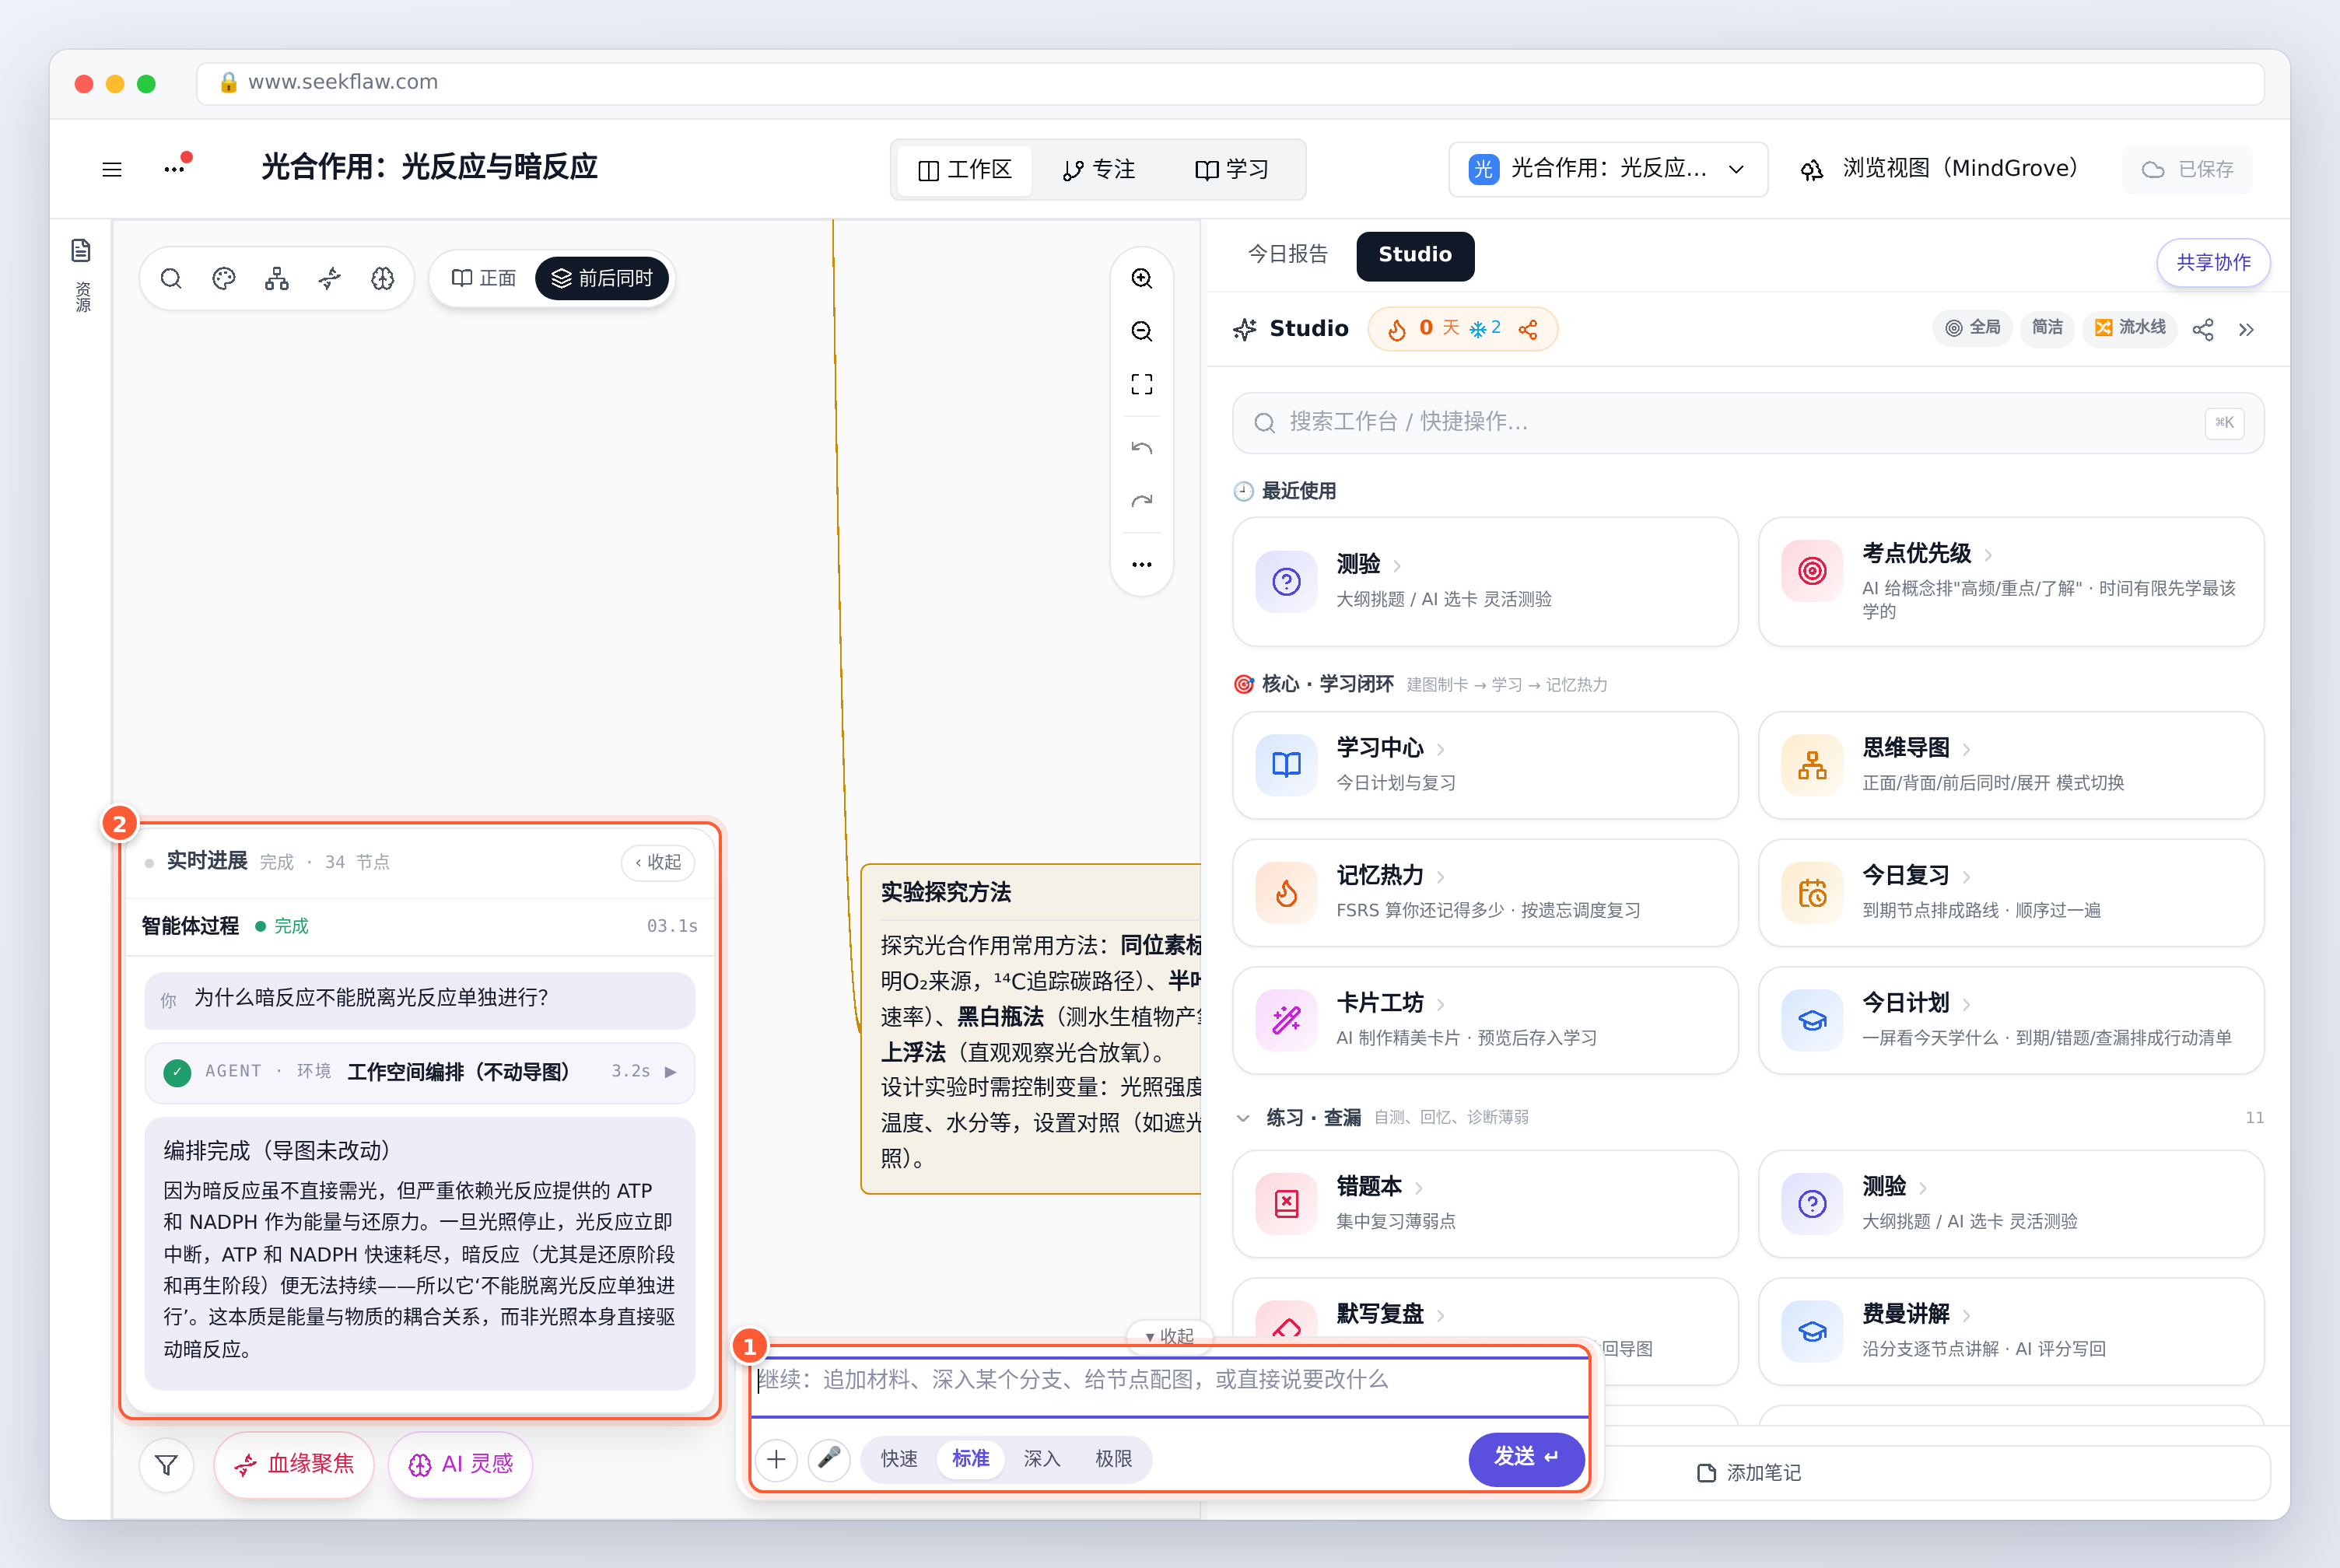Open the 今日报告 tab
The height and width of the screenshot is (1568, 2340).
(x=1288, y=255)
